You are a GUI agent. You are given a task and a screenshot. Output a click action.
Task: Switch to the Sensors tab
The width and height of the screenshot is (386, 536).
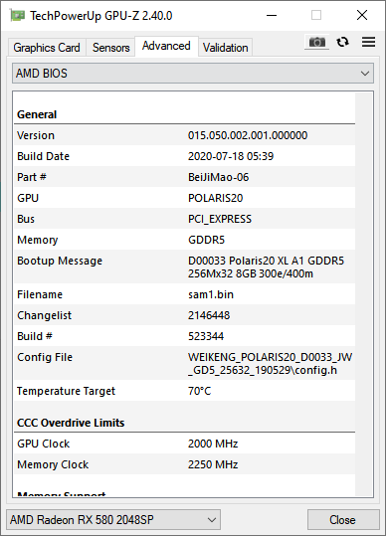tap(110, 48)
